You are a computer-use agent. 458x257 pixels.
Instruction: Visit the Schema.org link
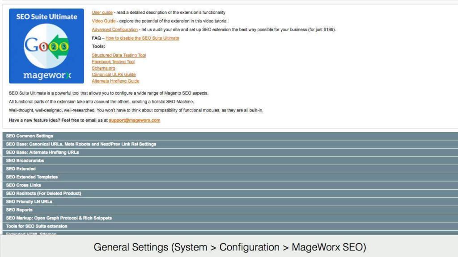(x=104, y=68)
